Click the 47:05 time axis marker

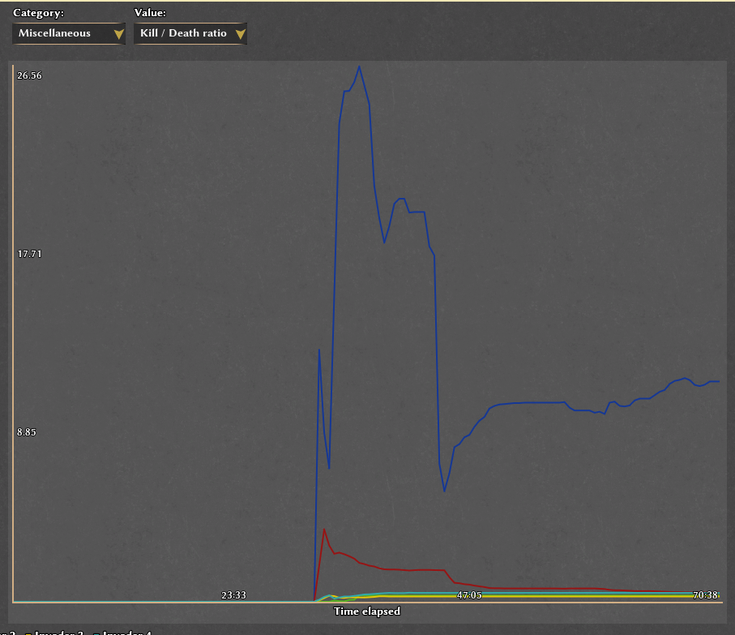tap(469, 594)
